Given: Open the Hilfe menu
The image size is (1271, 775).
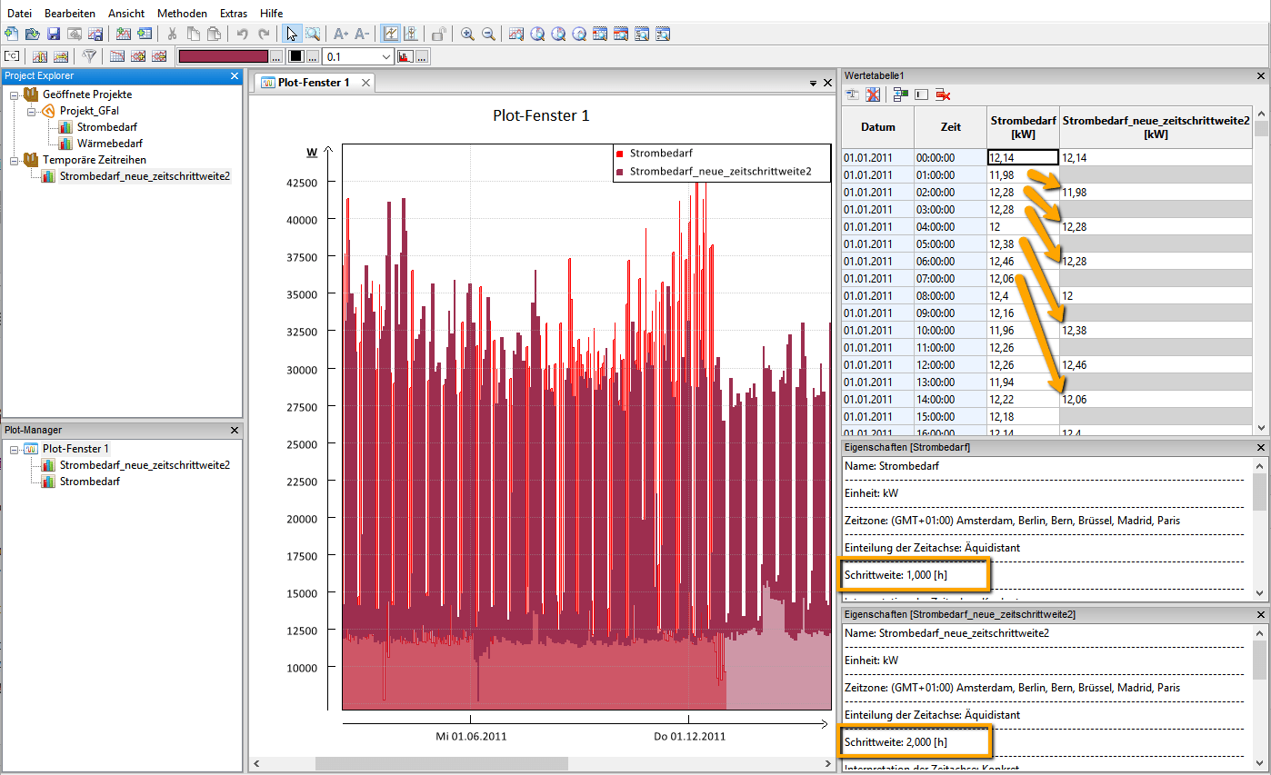Looking at the screenshot, I should (x=271, y=14).
